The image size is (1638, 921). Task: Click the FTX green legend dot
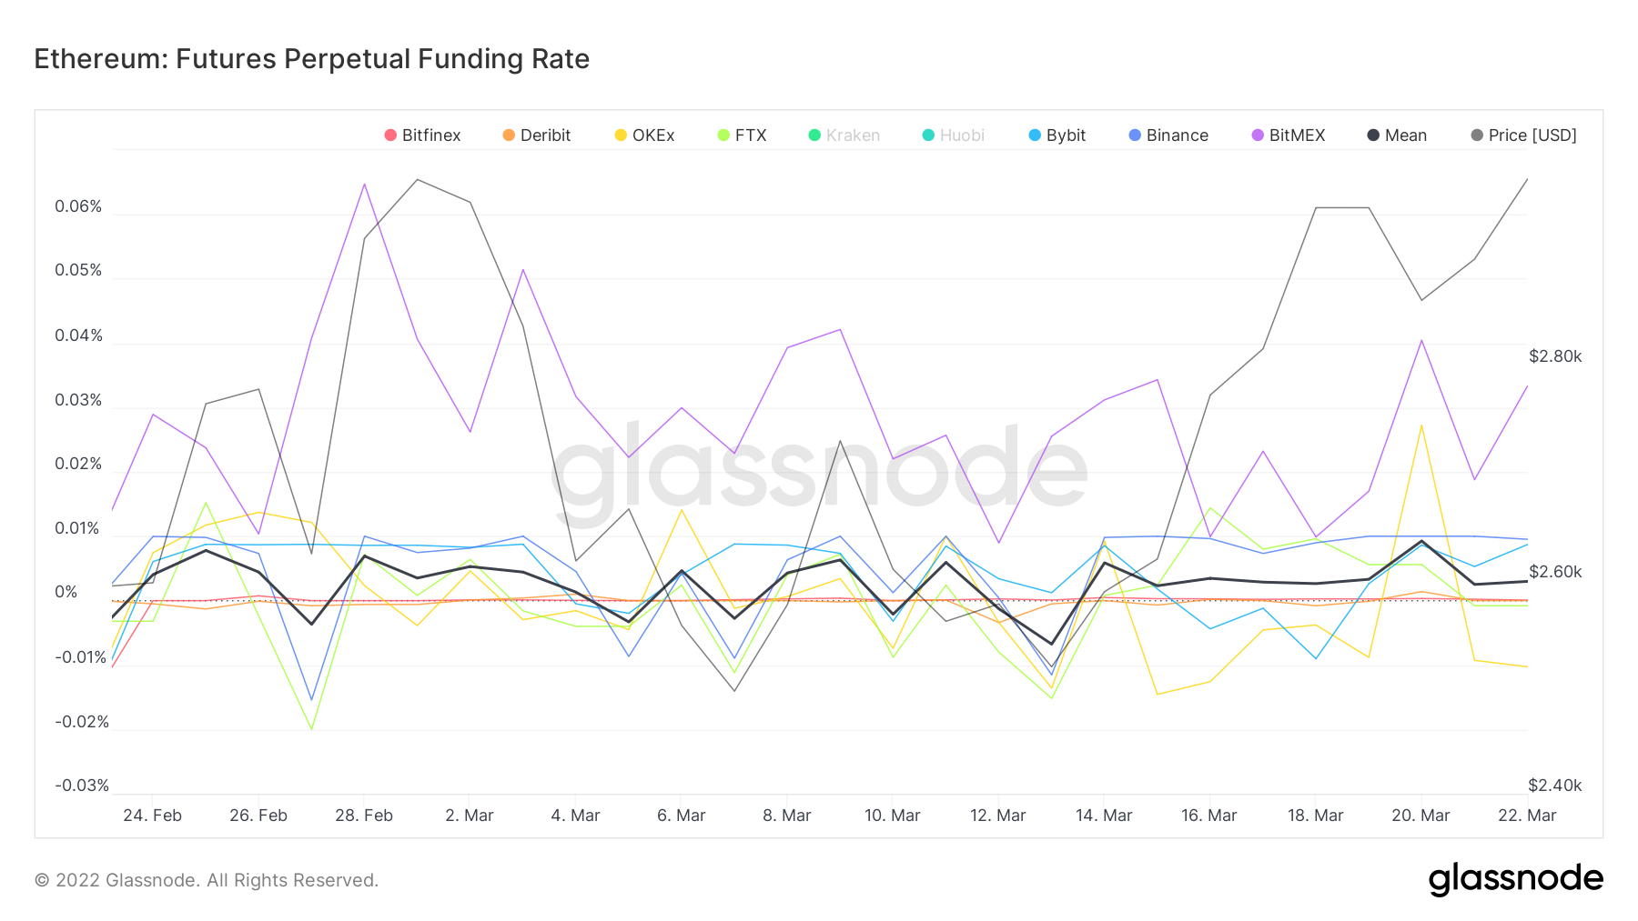point(724,135)
